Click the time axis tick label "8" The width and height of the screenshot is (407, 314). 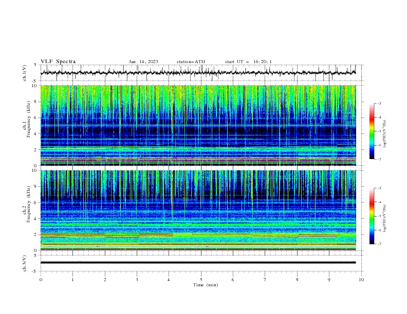[x=297, y=280]
